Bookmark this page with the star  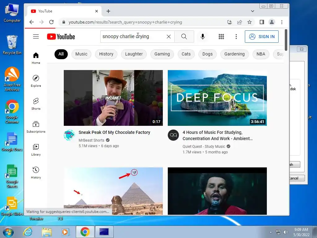coord(250,22)
